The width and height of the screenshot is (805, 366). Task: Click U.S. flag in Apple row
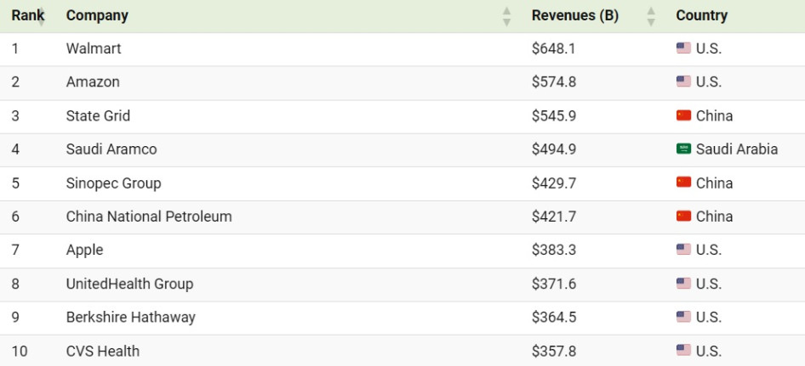(x=683, y=250)
